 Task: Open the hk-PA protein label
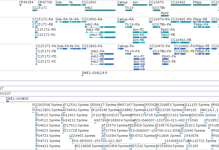tap(75, 46)
